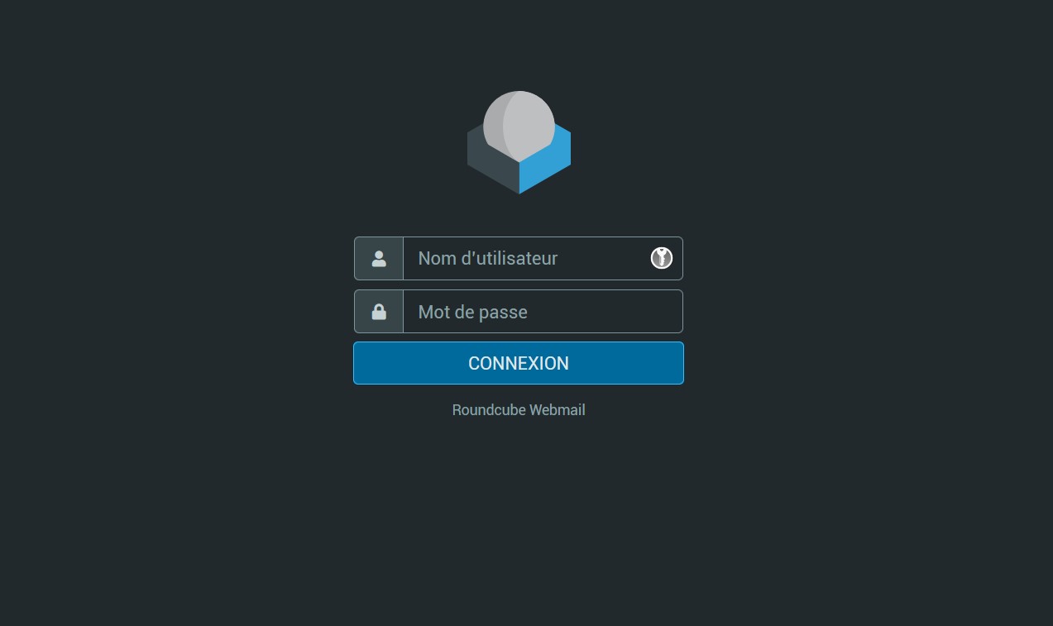Viewport: 1053px width, 626px height.
Task: Click the word Roundcube in the footer
Action: (x=489, y=410)
